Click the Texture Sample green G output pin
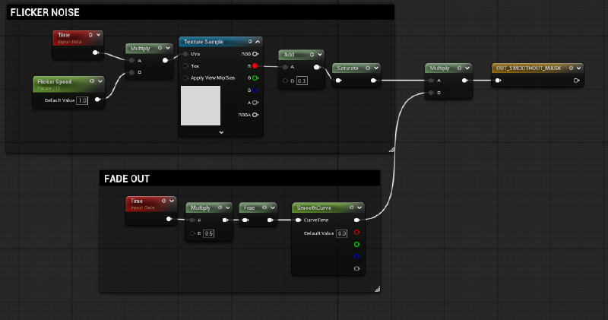The image size is (608, 320). 255,78
